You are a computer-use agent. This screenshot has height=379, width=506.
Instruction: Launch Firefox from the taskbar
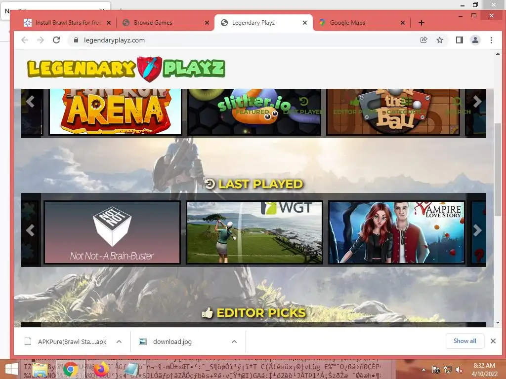[x=101, y=369]
